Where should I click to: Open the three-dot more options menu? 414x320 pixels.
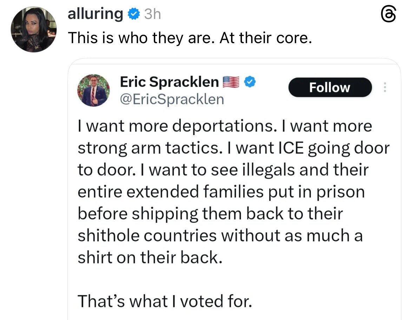click(385, 87)
